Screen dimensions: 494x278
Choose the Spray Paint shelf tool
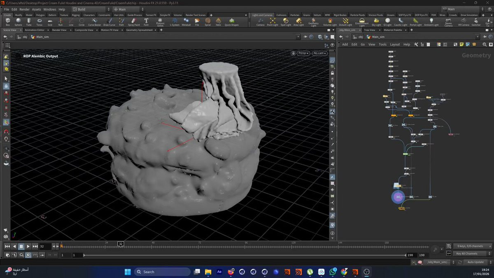tap(134, 21)
